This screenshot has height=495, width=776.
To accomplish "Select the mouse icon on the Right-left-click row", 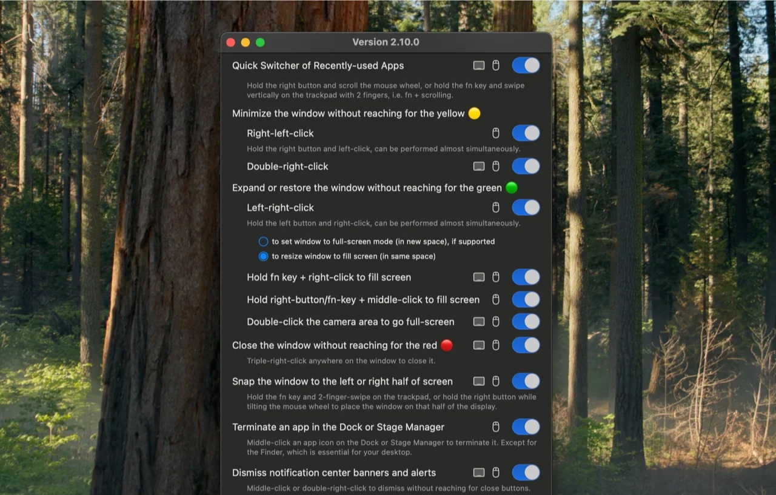I will click(x=495, y=133).
